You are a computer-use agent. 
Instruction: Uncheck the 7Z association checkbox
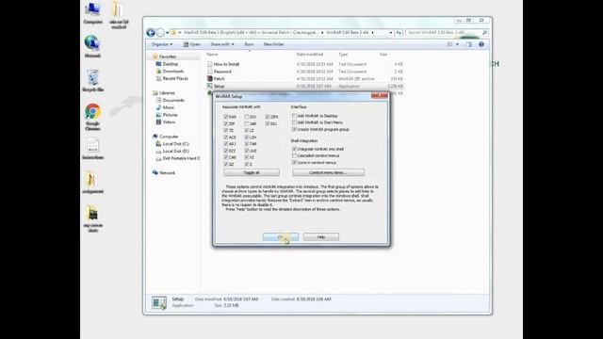pyautogui.click(x=226, y=130)
